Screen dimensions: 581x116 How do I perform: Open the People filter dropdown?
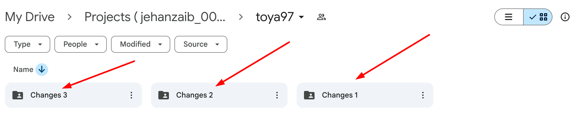point(80,44)
